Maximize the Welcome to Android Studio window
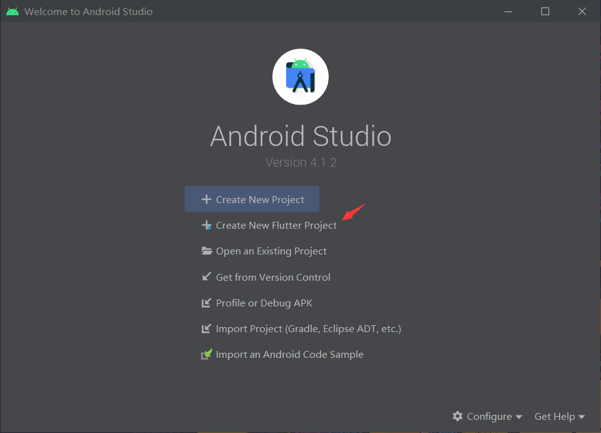 coord(545,11)
